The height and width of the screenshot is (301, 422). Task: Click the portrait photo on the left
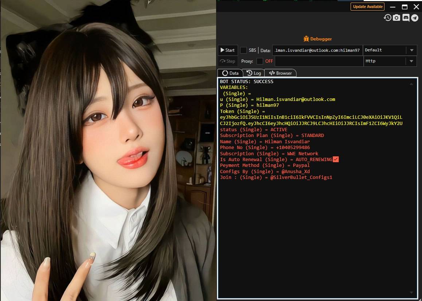pyautogui.click(x=108, y=150)
